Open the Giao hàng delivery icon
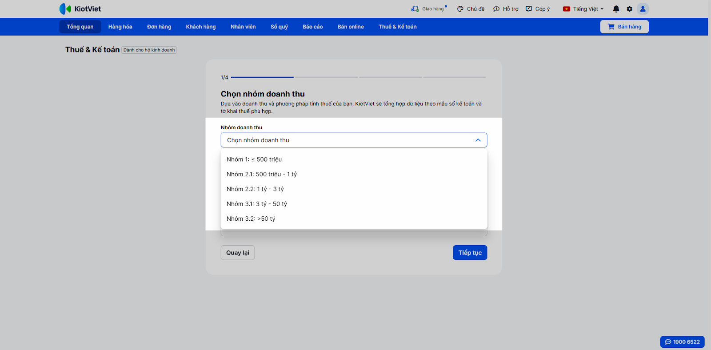This screenshot has width=711, height=350. pos(415,9)
